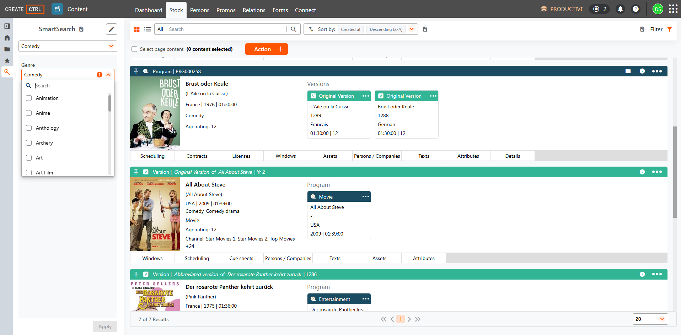Open the sort field dropdown arrow
681x335 pixels.
[x=412, y=29]
